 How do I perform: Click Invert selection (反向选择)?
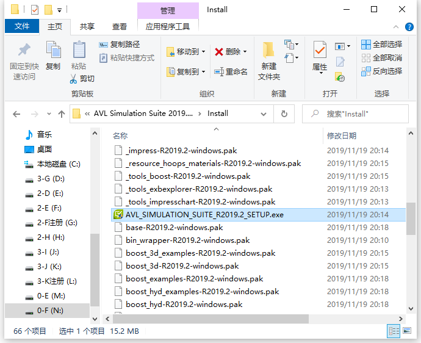coord(381,71)
